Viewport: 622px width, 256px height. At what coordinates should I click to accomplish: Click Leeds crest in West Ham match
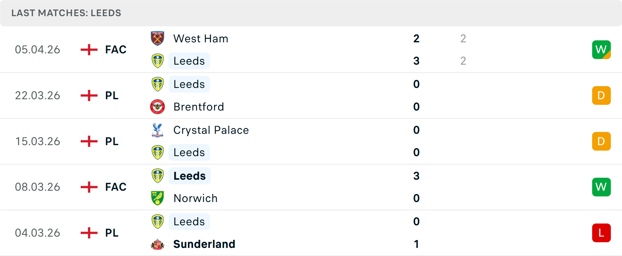point(157,61)
